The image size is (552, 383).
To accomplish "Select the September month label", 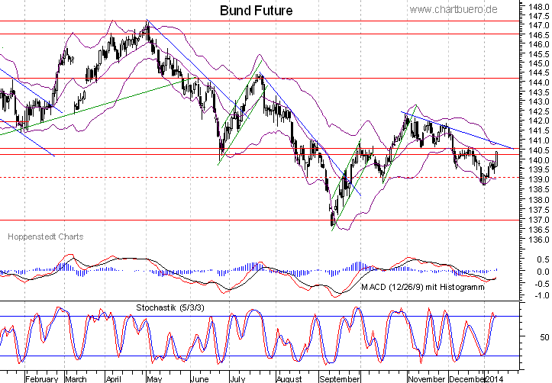I will pyautogui.click(x=339, y=378).
